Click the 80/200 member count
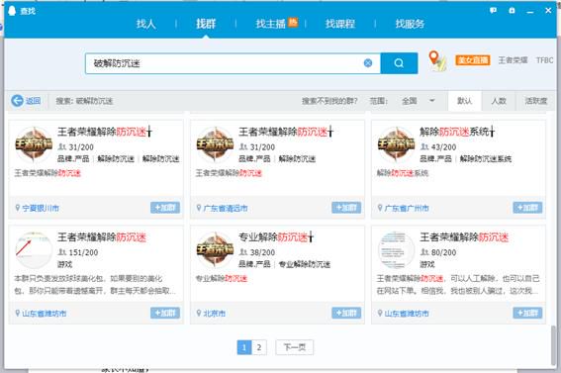 click(443, 252)
